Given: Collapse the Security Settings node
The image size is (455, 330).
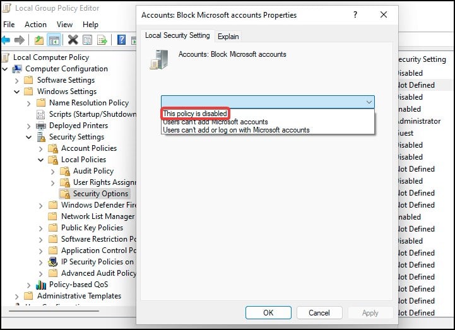Looking at the screenshot, I should (x=29, y=137).
